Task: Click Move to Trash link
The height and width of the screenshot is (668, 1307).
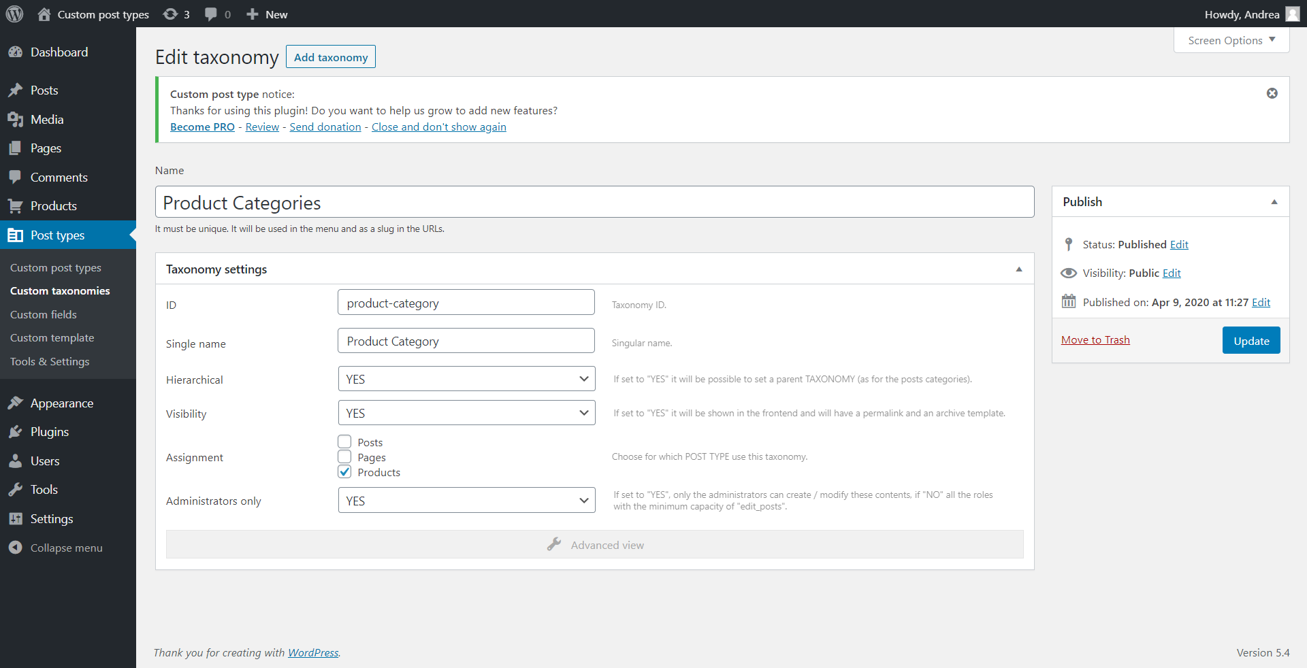Action: click(1095, 340)
